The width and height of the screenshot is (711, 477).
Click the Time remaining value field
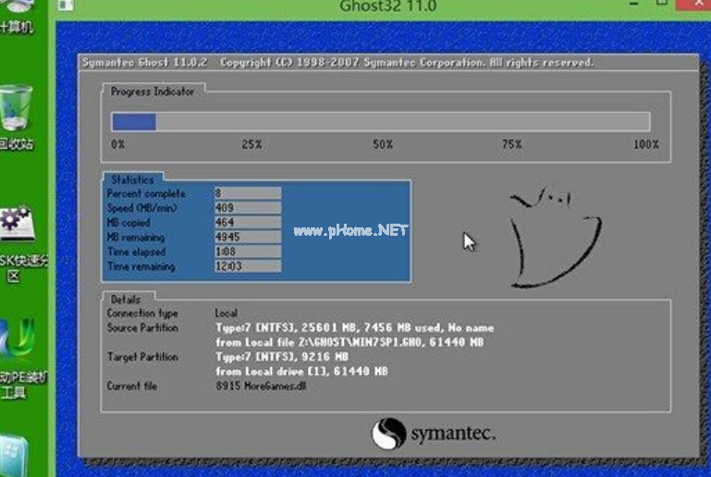[x=246, y=267]
